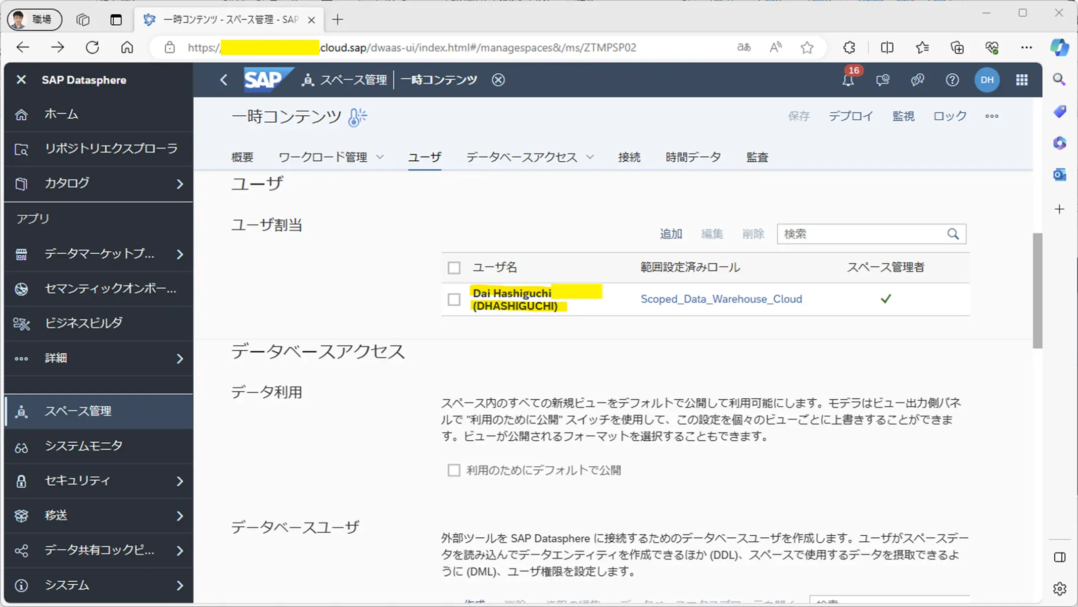Add this page to favorites star
The height and width of the screenshot is (607, 1078).
click(x=807, y=48)
